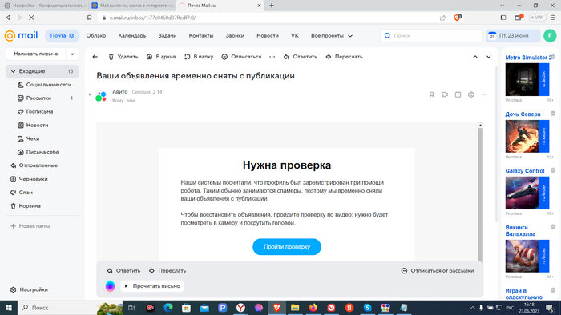
Task: Toggle the Brave VPN button
Action: click(538, 18)
